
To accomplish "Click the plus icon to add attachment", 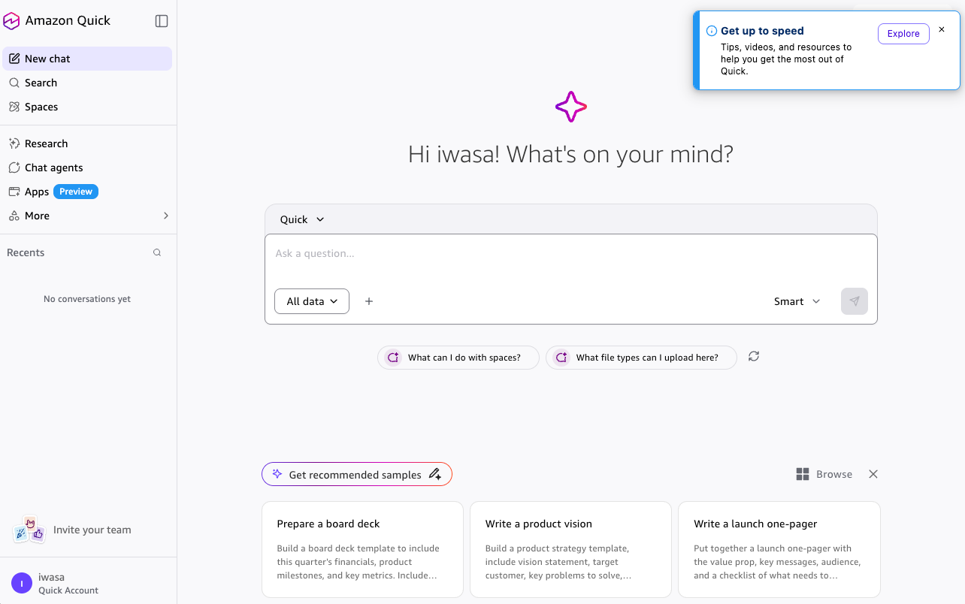I will (x=369, y=301).
